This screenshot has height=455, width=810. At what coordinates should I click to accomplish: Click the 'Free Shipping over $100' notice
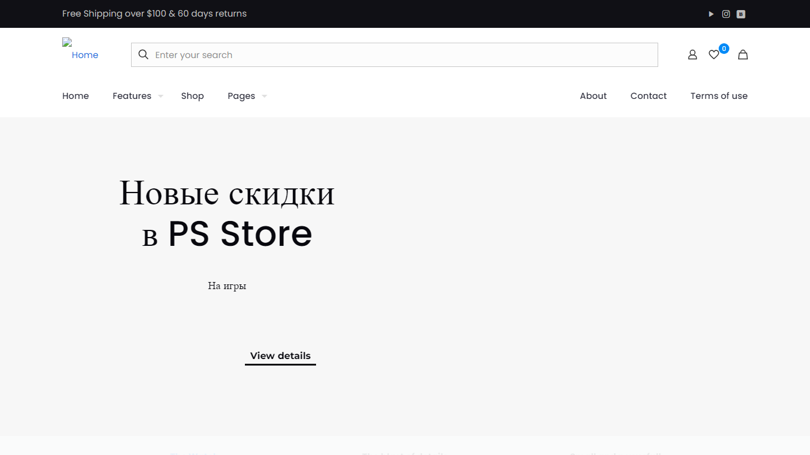[154, 14]
